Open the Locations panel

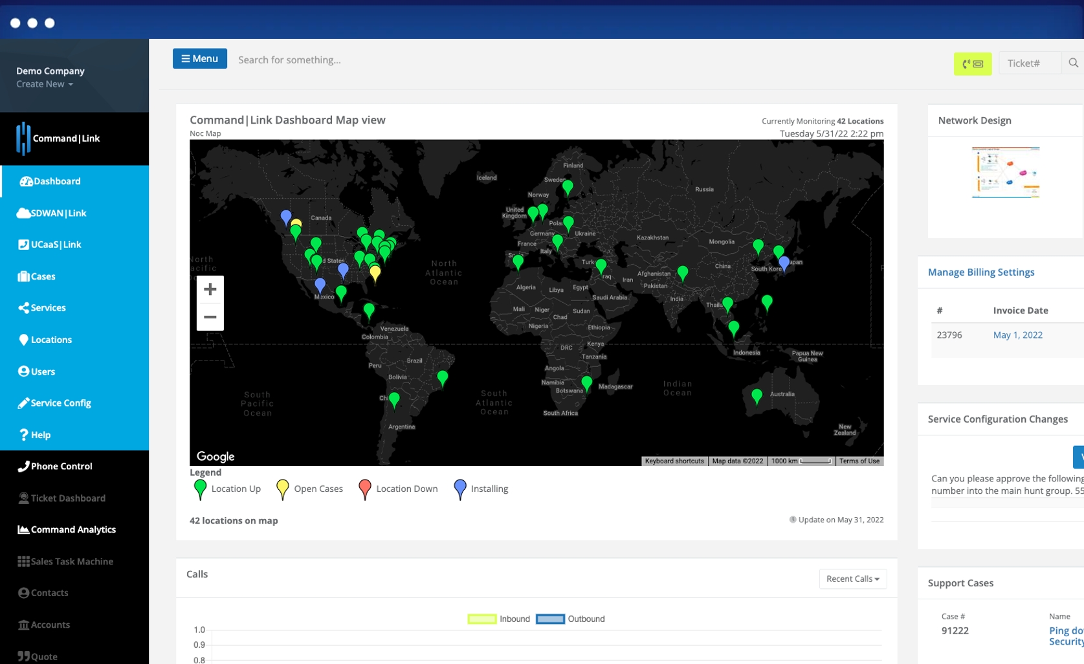(x=51, y=340)
